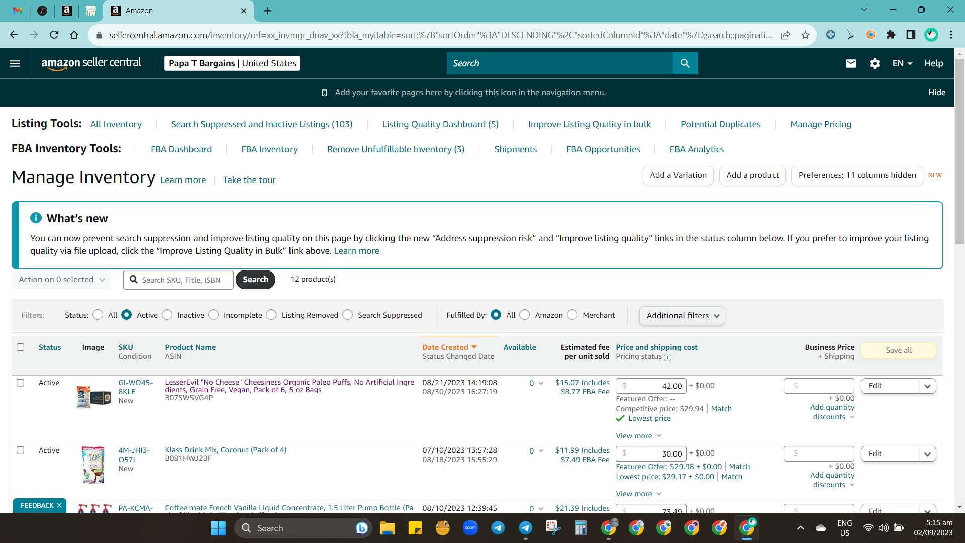Viewport: 965px width, 543px height.
Task: Go to browser home page icon
Action: click(x=74, y=35)
